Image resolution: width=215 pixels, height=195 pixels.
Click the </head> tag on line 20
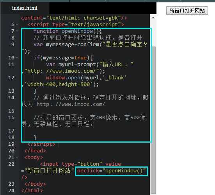tap(35, 151)
